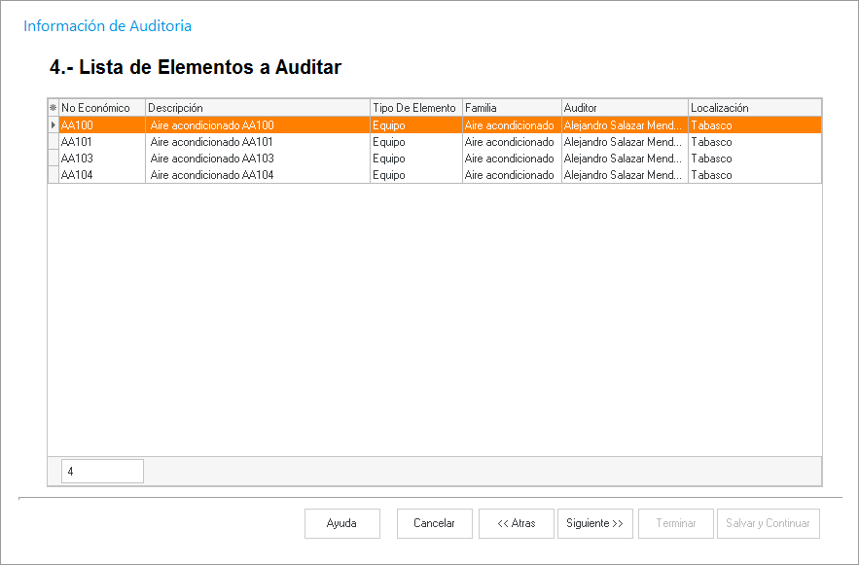Sort by the Auditor column header
Screen dimensions: 859x565
(x=624, y=108)
